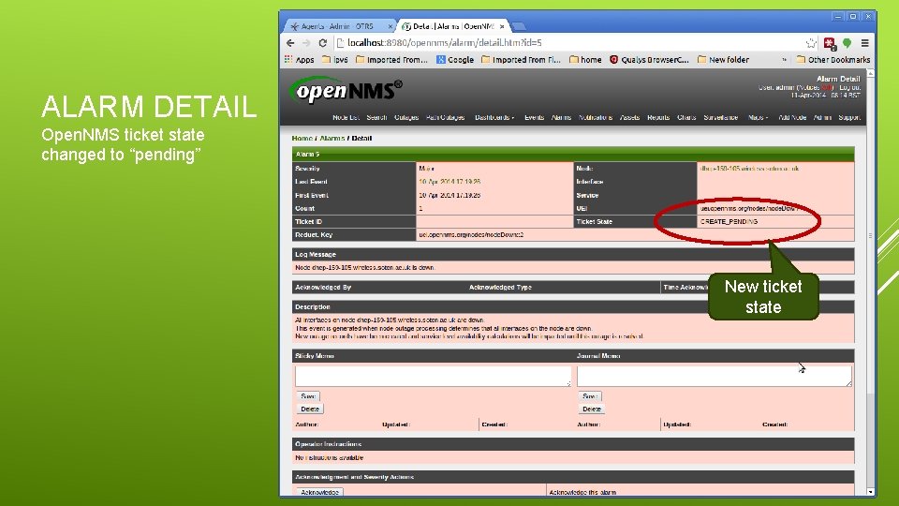Open Surveillance in navigation bar
899x506 pixels.
coord(721,118)
